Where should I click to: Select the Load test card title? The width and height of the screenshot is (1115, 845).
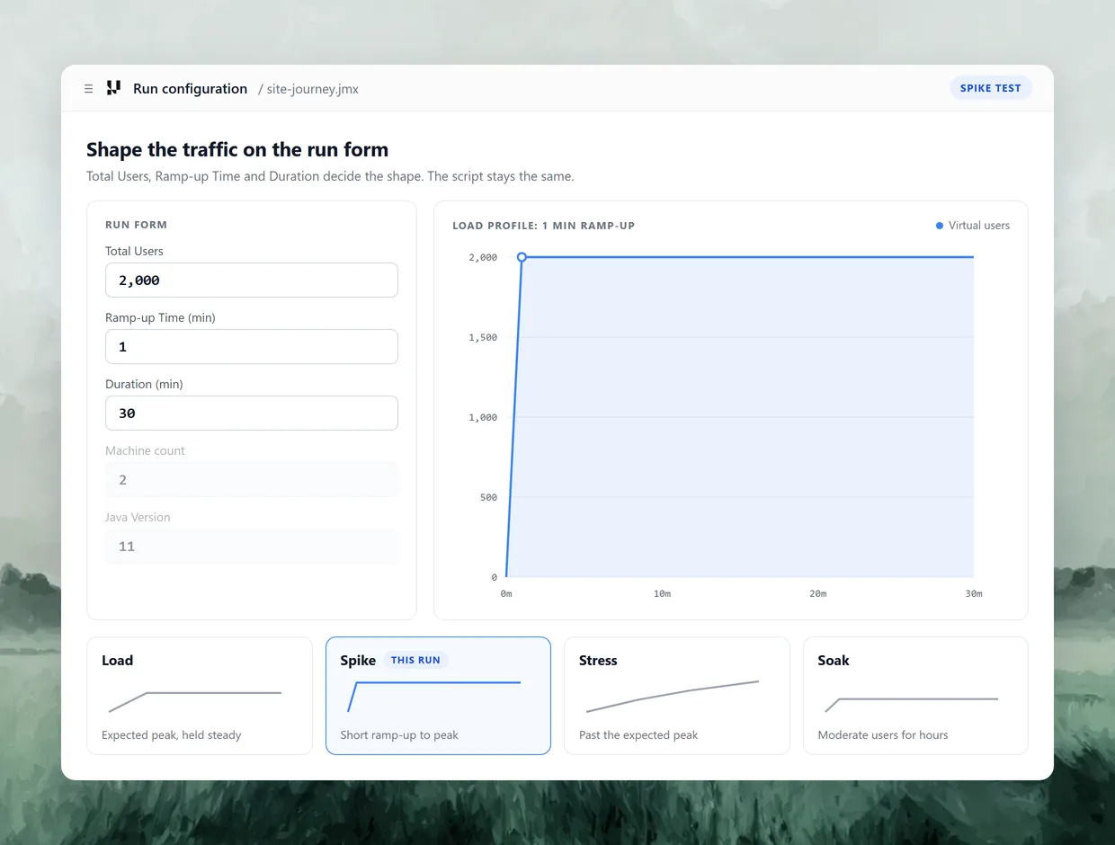pyautogui.click(x=117, y=661)
